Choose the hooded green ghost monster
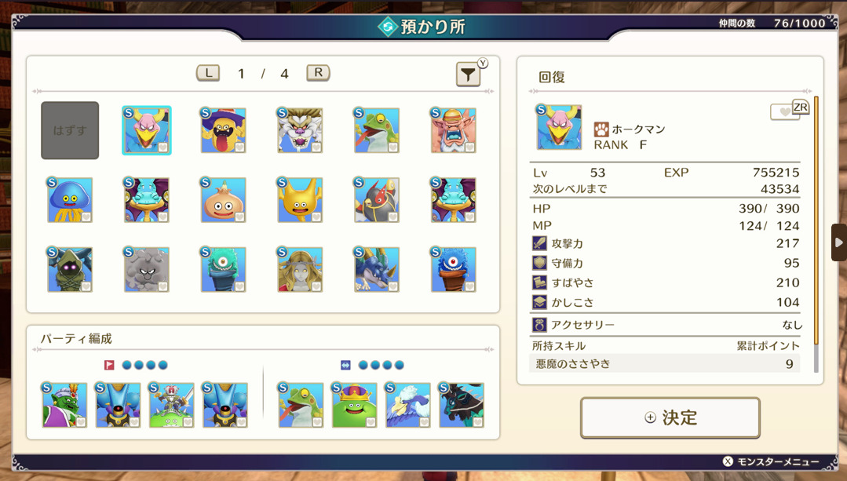The image size is (847, 481). pos(70,269)
